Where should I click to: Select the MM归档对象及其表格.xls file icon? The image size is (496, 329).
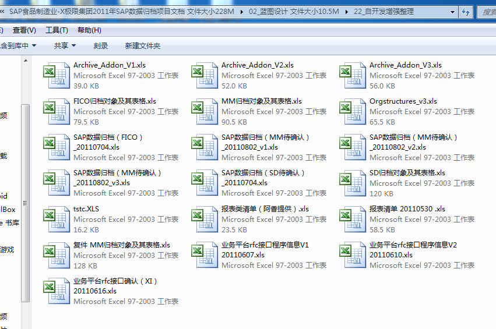click(x=205, y=111)
